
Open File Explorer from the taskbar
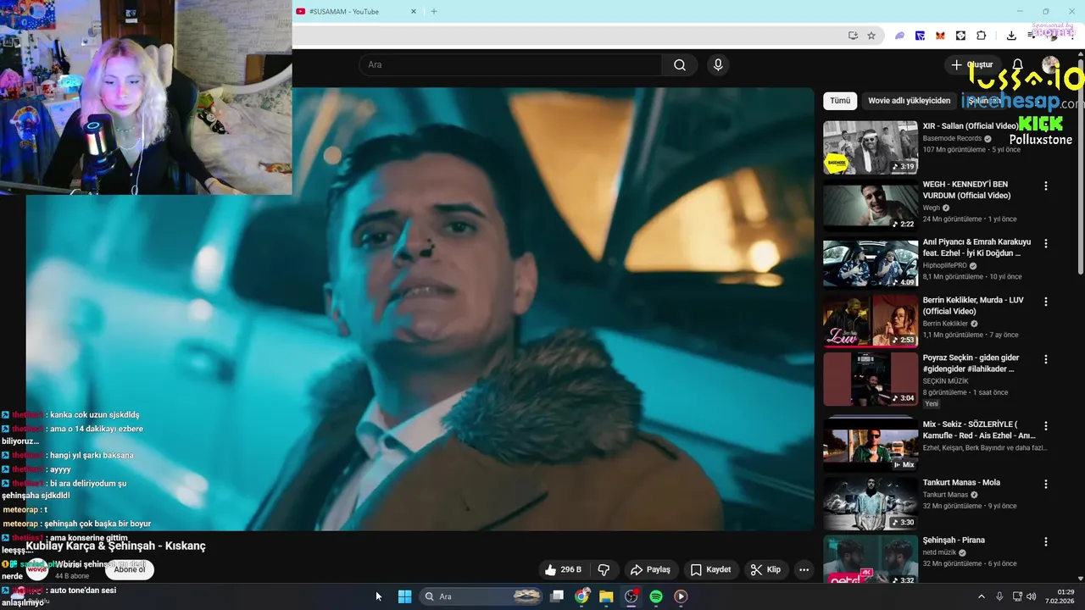(606, 596)
